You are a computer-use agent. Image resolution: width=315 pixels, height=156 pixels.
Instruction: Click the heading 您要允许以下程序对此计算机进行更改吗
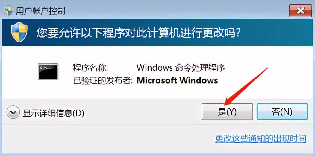139,33
